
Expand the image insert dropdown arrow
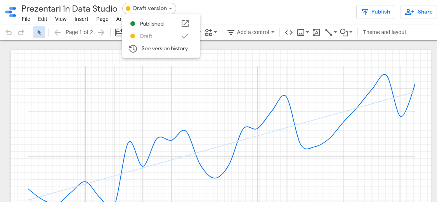(x=307, y=33)
